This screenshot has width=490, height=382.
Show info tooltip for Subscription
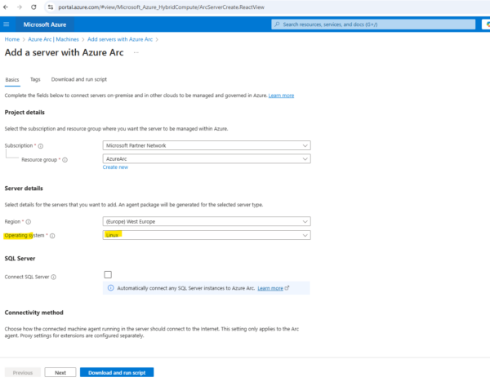click(41, 146)
